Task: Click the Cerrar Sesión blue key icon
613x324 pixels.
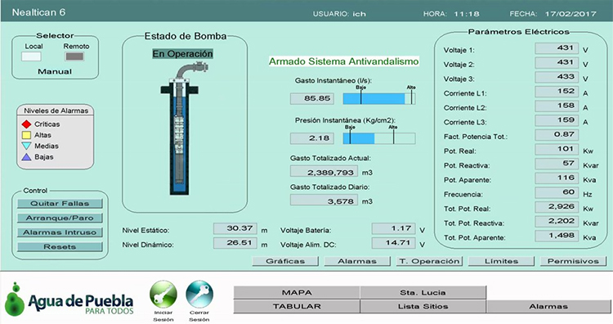Action: (x=199, y=295)
